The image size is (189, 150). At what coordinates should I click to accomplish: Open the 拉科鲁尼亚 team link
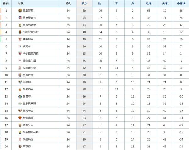point(28,68)
